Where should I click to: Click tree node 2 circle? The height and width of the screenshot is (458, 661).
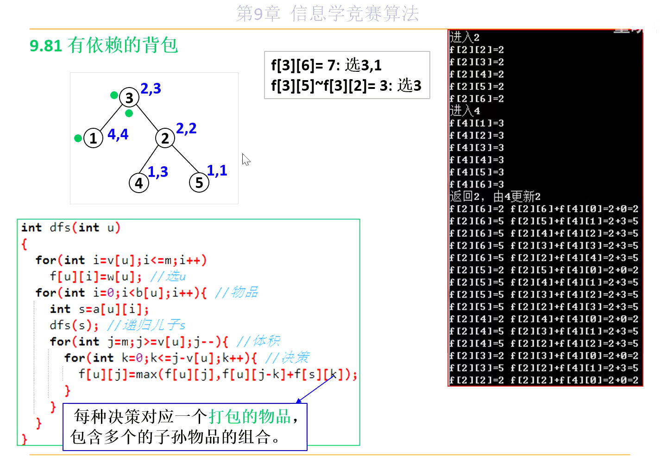[x=165, y=138]
